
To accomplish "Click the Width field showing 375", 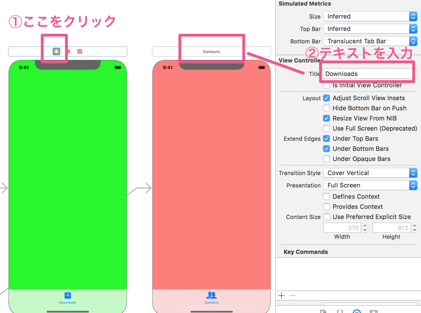I will coord(342,228).
